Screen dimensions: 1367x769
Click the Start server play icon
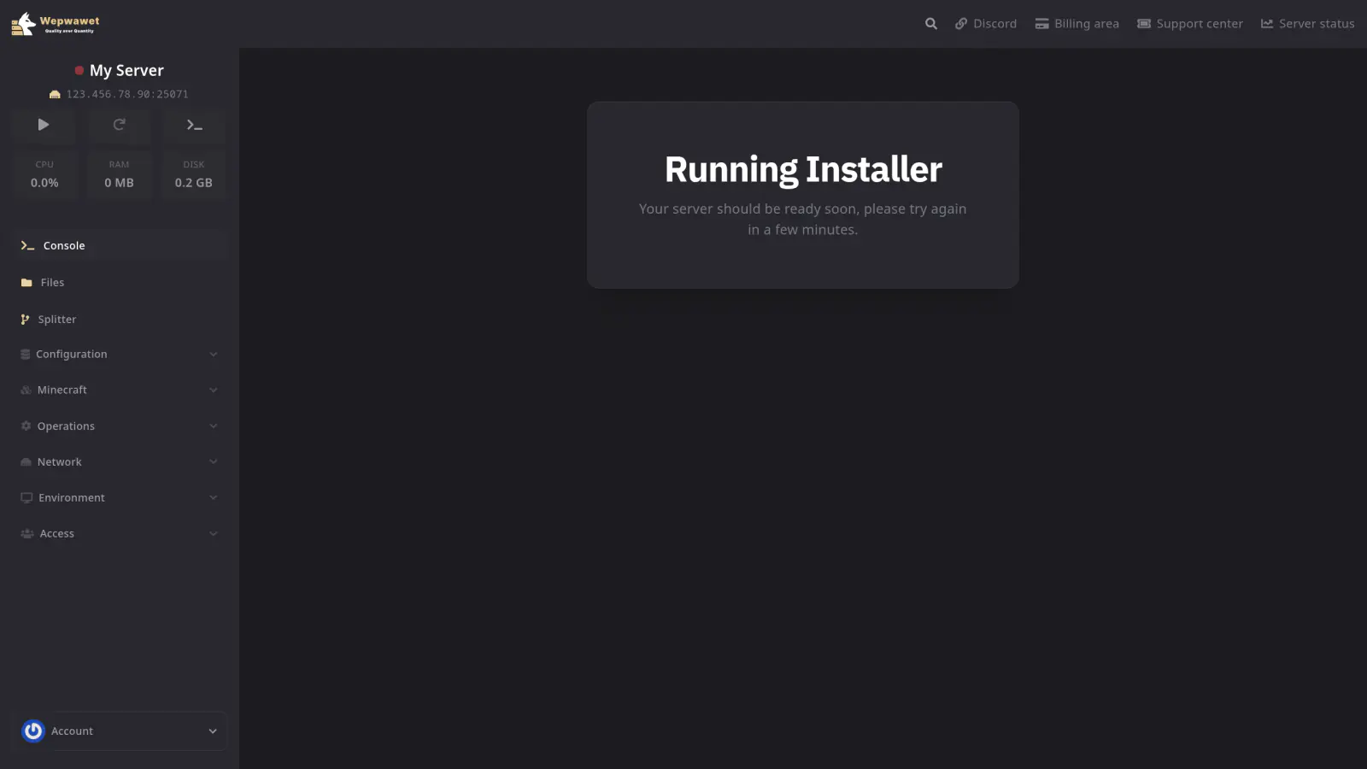click(x=44, y=125)
